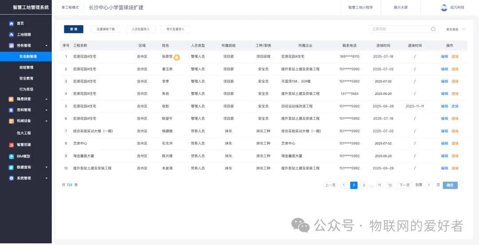Screen dimensions: 479x245
Task: Expand 更多搜索 options
Action: coord(455,30)
